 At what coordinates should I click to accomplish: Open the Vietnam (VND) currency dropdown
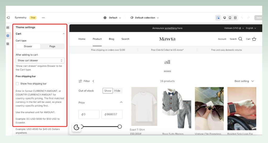click(x=234, y=28)
